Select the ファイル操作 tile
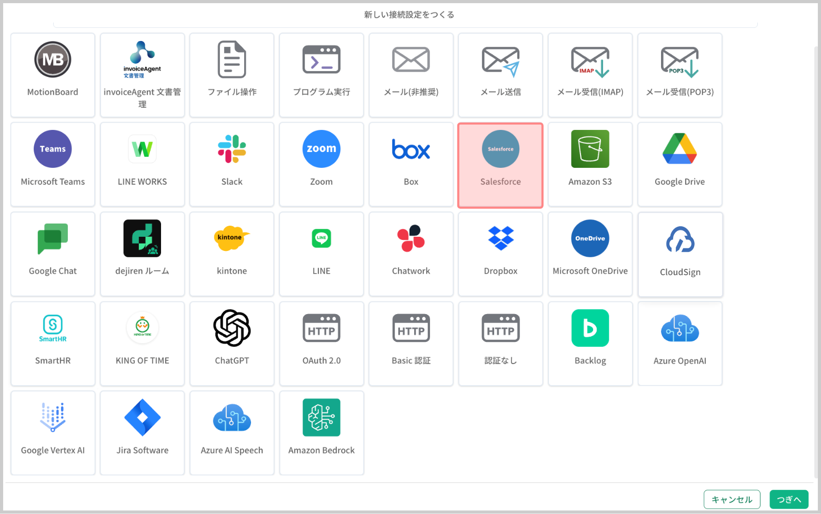821x514 pixels. 232,75
